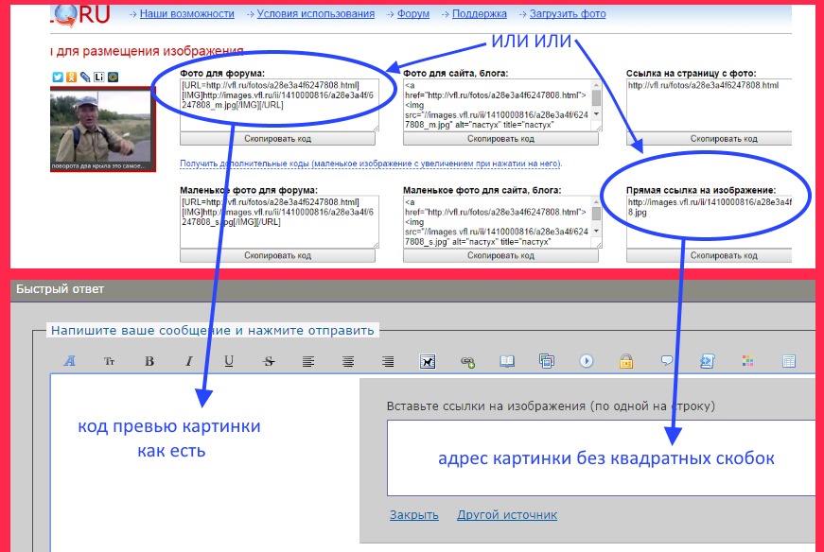
Task: Toggle underline formatting in reply editor
Action: (229, 361)
